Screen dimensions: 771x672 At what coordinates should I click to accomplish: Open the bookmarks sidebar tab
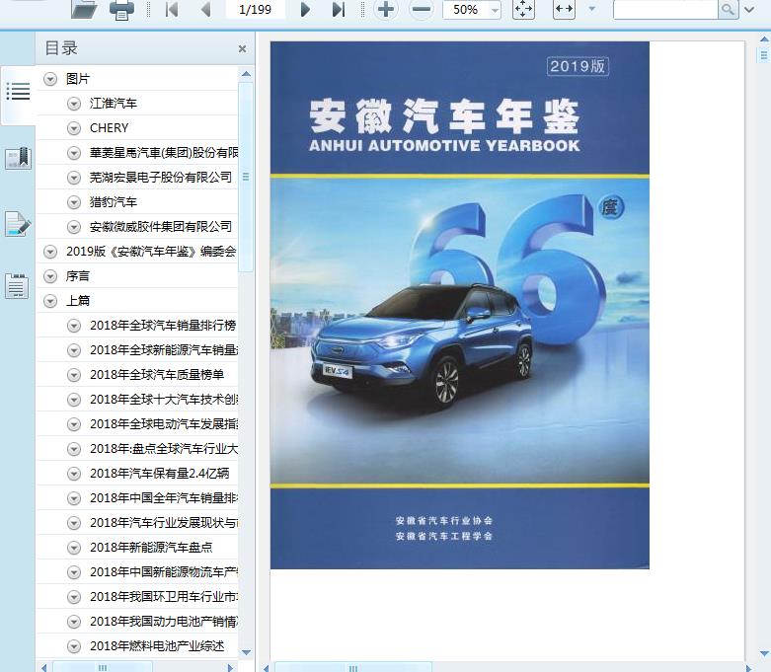pyautogui.click(x=18, y=158)
